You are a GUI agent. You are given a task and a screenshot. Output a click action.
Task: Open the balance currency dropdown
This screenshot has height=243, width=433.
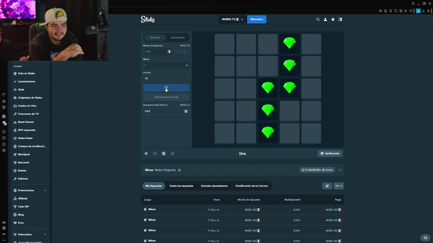[x=232, y=19]
